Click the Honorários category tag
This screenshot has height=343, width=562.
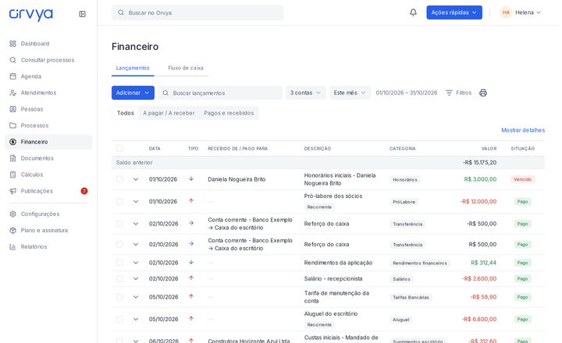pos(405,180)
